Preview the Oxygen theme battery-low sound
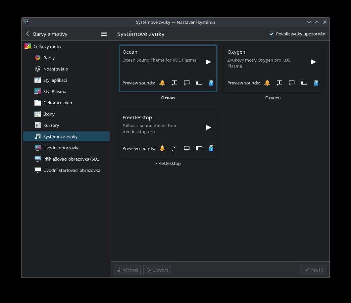Image resolution: width=351 pixels, height=303 pixels. tap(304, 83)
